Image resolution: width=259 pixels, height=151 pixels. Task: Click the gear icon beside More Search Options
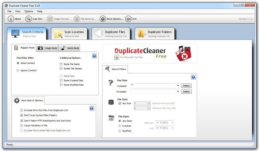[x=17, y=100]
